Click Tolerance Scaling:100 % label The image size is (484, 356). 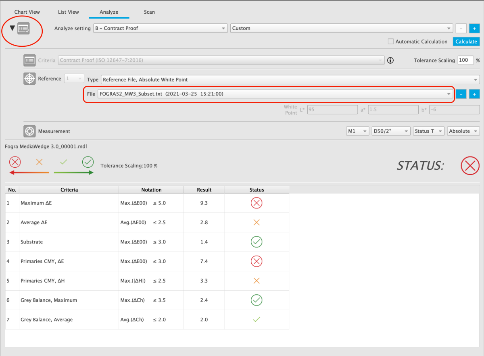click(x=129, y=166)
